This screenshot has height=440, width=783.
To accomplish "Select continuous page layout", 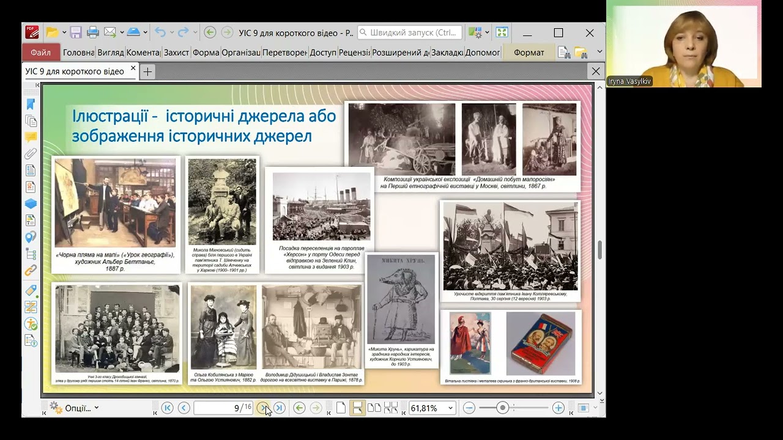I will 358,408.
